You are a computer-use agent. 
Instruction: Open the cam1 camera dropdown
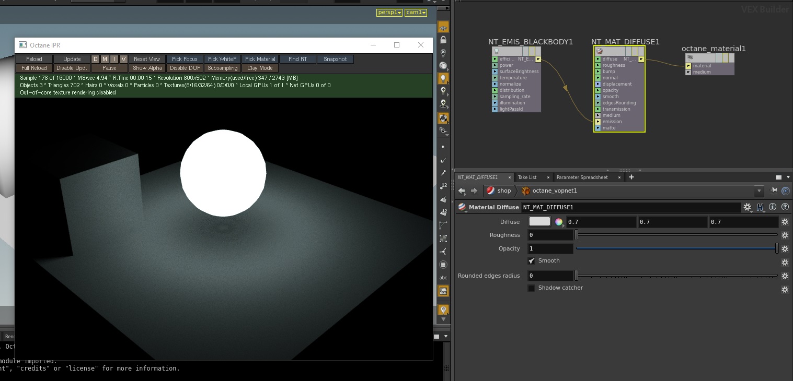(416, 13)
